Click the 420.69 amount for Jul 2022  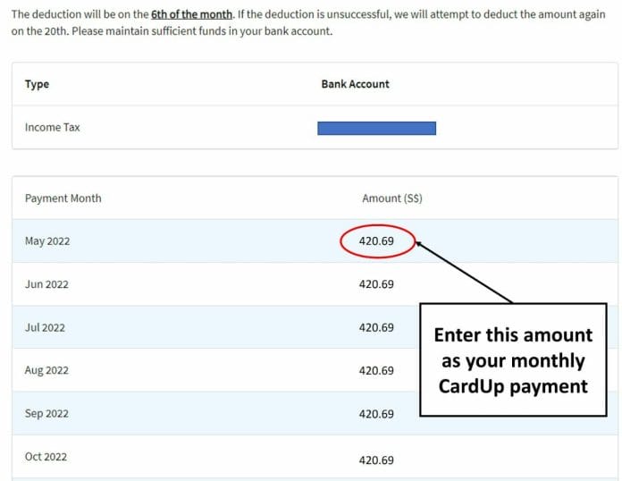[x=376, y=327]
